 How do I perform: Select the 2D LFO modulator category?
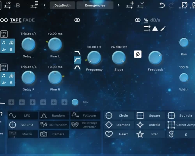(x=23, y=125)
